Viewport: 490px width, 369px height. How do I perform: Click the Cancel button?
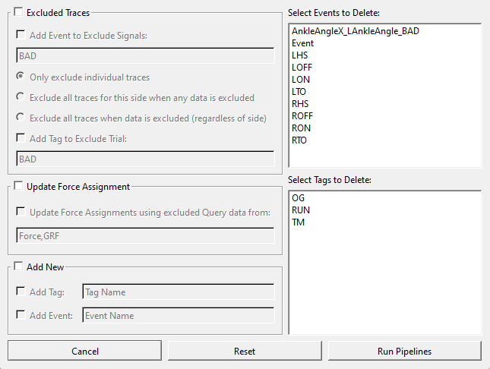click(x=84, y=352)
